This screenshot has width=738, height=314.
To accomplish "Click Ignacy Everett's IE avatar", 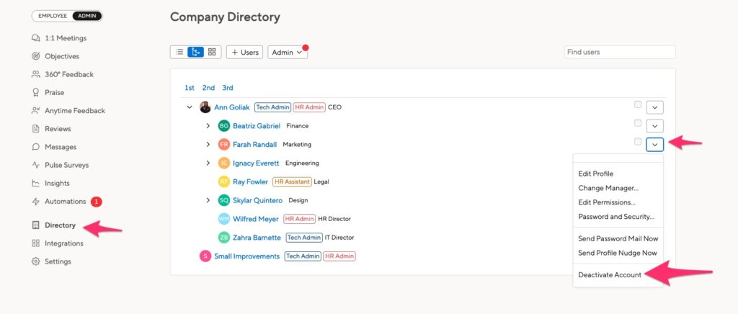I will pyautogui.click(x=224, y=163).
